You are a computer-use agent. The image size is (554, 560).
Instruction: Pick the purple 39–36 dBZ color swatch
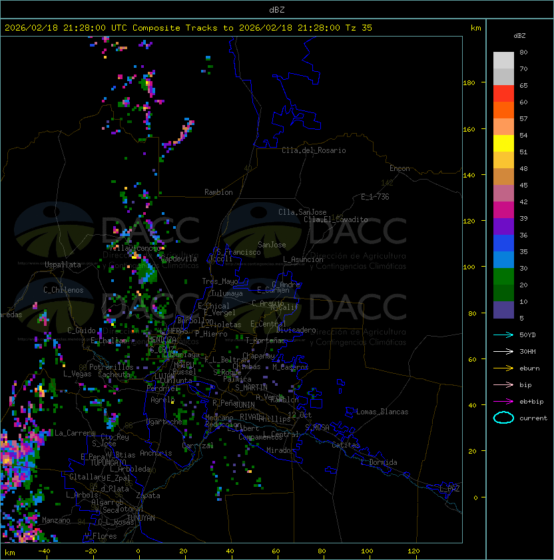tap(503, 227)
